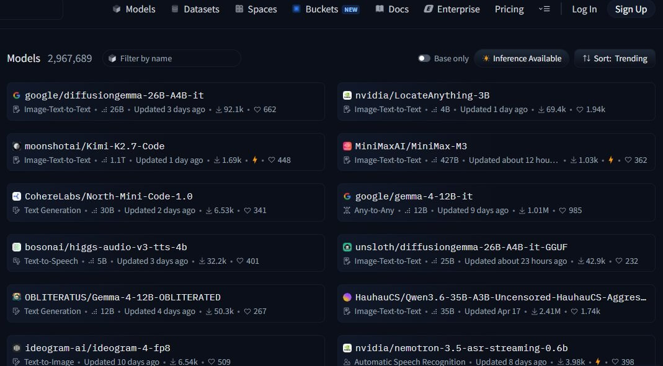Open the Models navigation tab
Screen dimensions: 663x366
pos(134,9)
